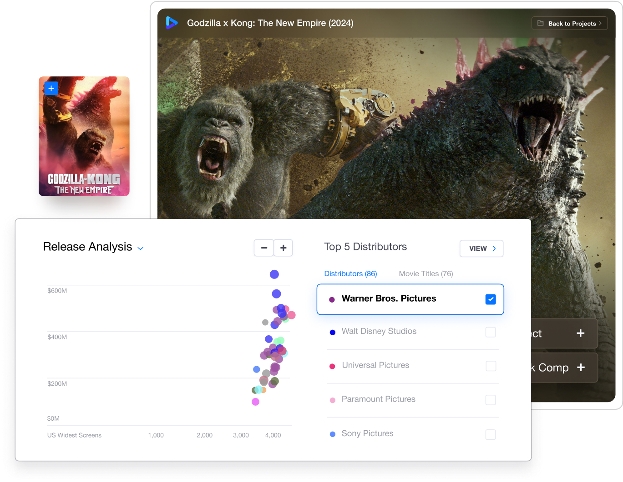The height and width of the screenshot is (482, 623).
Task: Tick the Paramount Pictures checkbox
Action: point(491,400)
